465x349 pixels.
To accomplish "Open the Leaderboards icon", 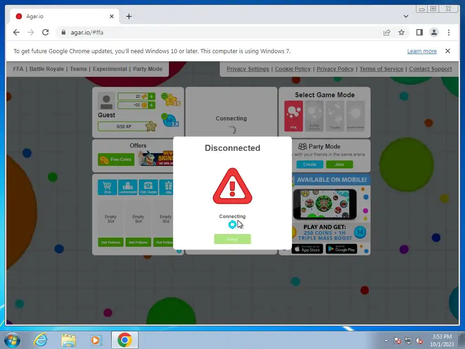I will [128, 187].
